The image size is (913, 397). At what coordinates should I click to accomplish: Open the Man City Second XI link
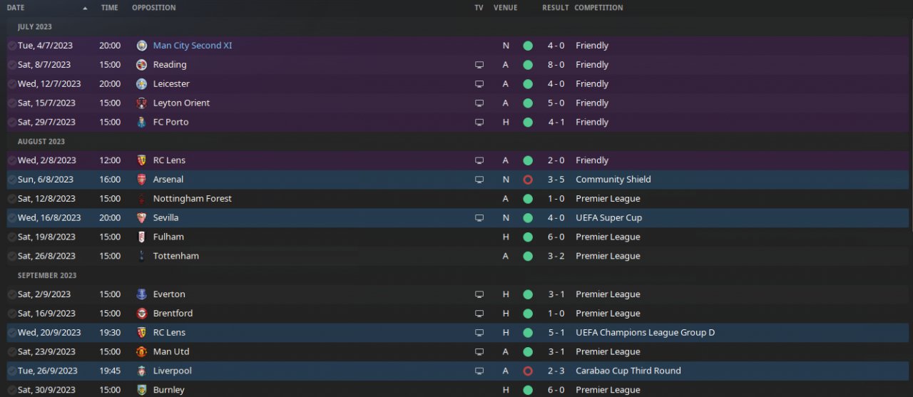[193, 46]
